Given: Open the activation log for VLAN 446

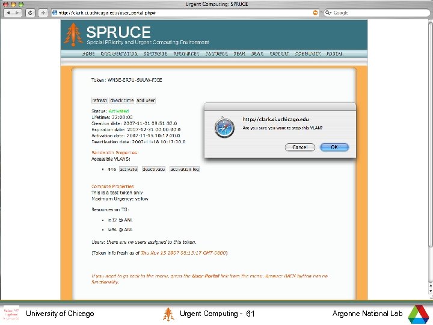Looking at the screenshot, I should pos(185,169).
